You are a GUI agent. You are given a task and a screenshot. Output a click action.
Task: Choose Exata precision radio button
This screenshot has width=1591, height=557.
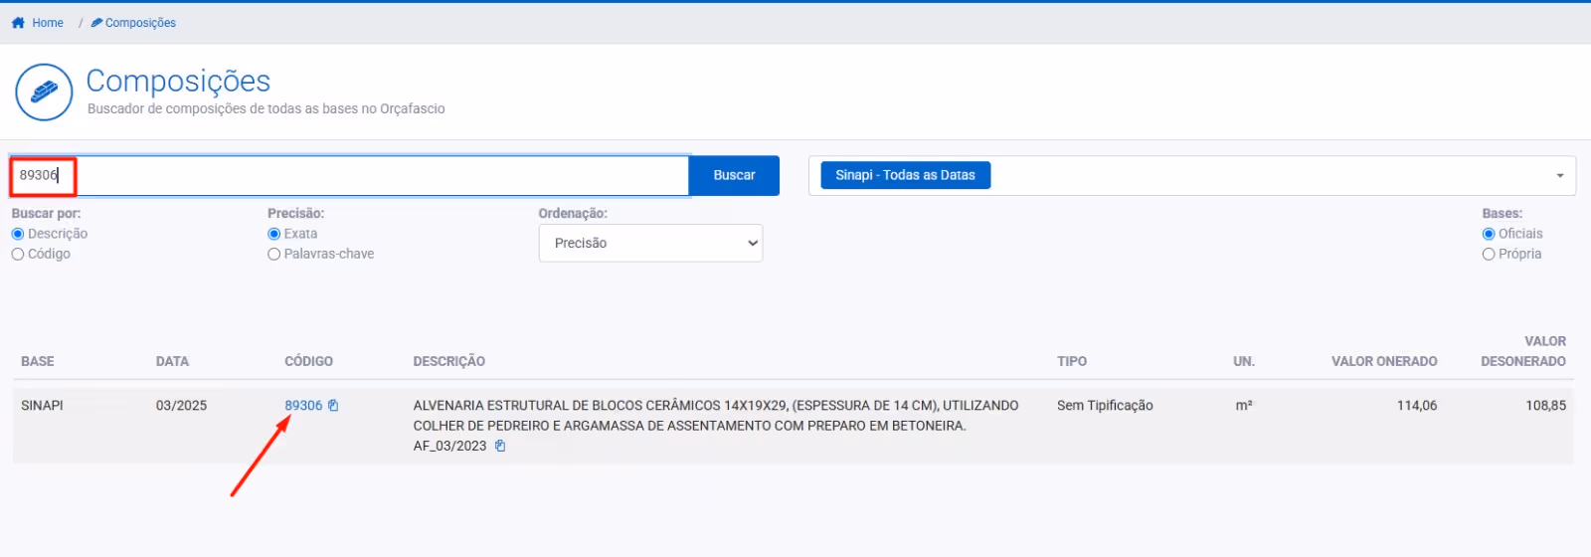tap(273, 234)
